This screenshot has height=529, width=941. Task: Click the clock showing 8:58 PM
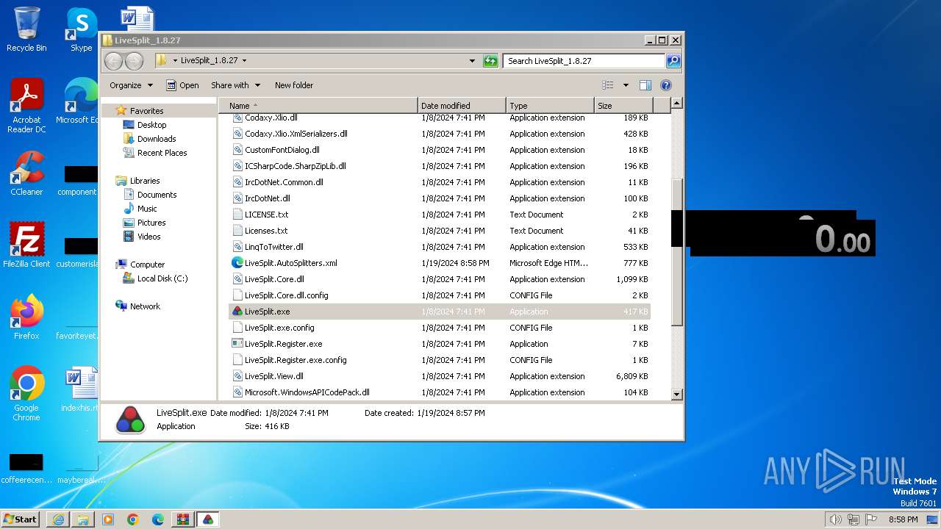(x=903, y=519)
